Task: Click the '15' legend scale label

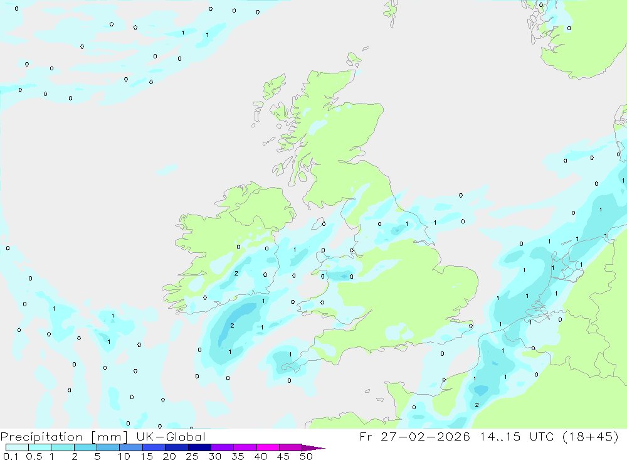Action: point(147,456)
